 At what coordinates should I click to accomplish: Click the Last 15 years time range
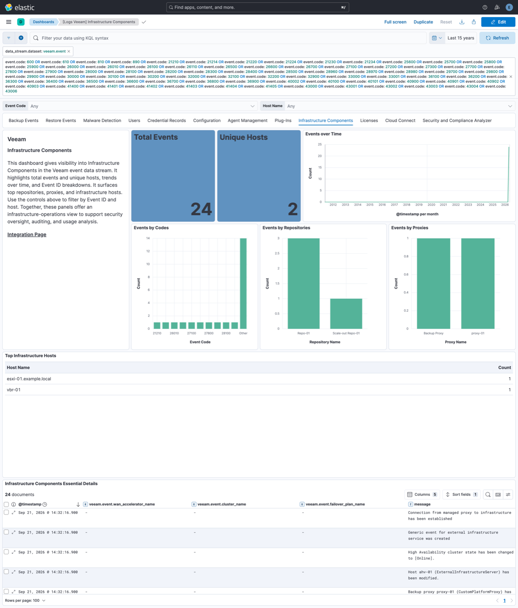[x=461, y=38]
